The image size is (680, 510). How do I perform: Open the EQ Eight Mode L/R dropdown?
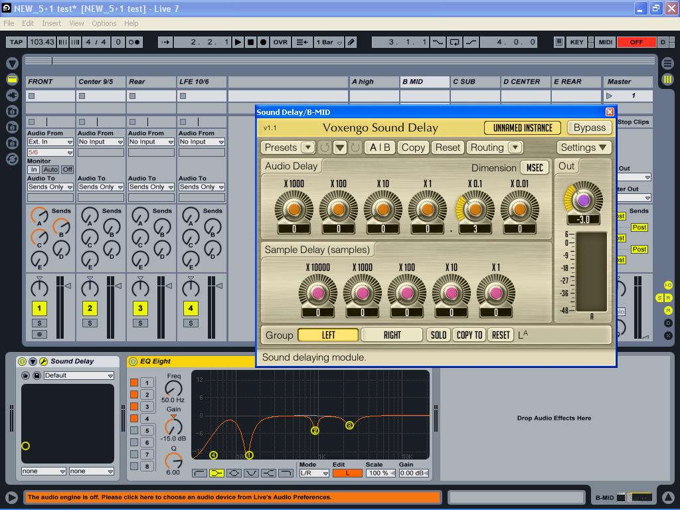pos(314,473)
